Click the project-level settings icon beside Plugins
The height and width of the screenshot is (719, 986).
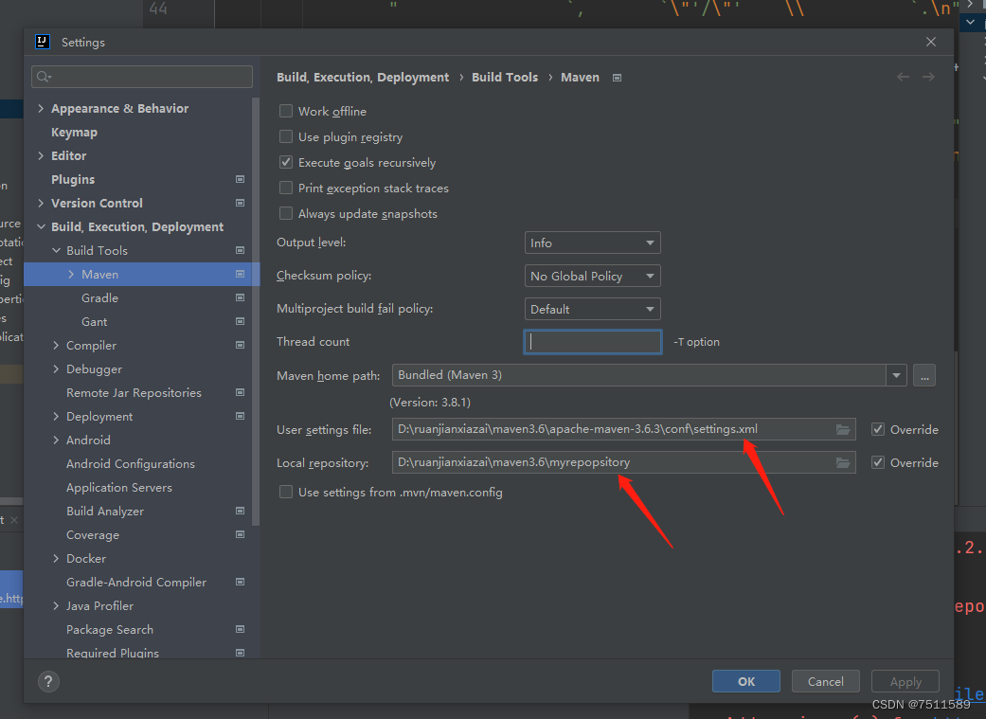point(240,179)
